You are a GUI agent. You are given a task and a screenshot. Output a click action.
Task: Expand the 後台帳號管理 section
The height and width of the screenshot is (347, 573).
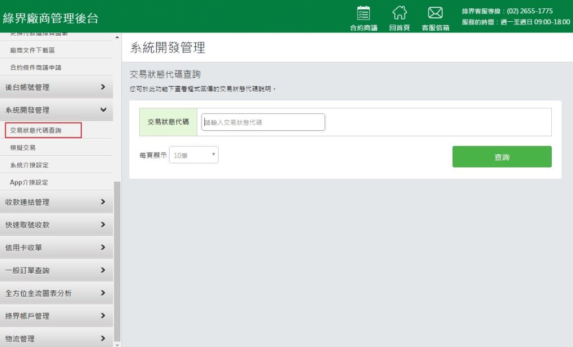tap(56, 87)
